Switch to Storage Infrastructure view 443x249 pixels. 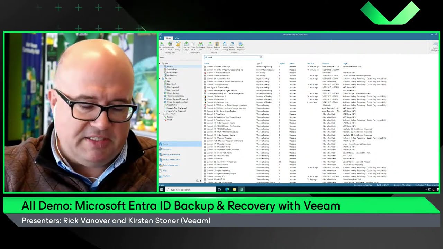[x=171, y=160]
